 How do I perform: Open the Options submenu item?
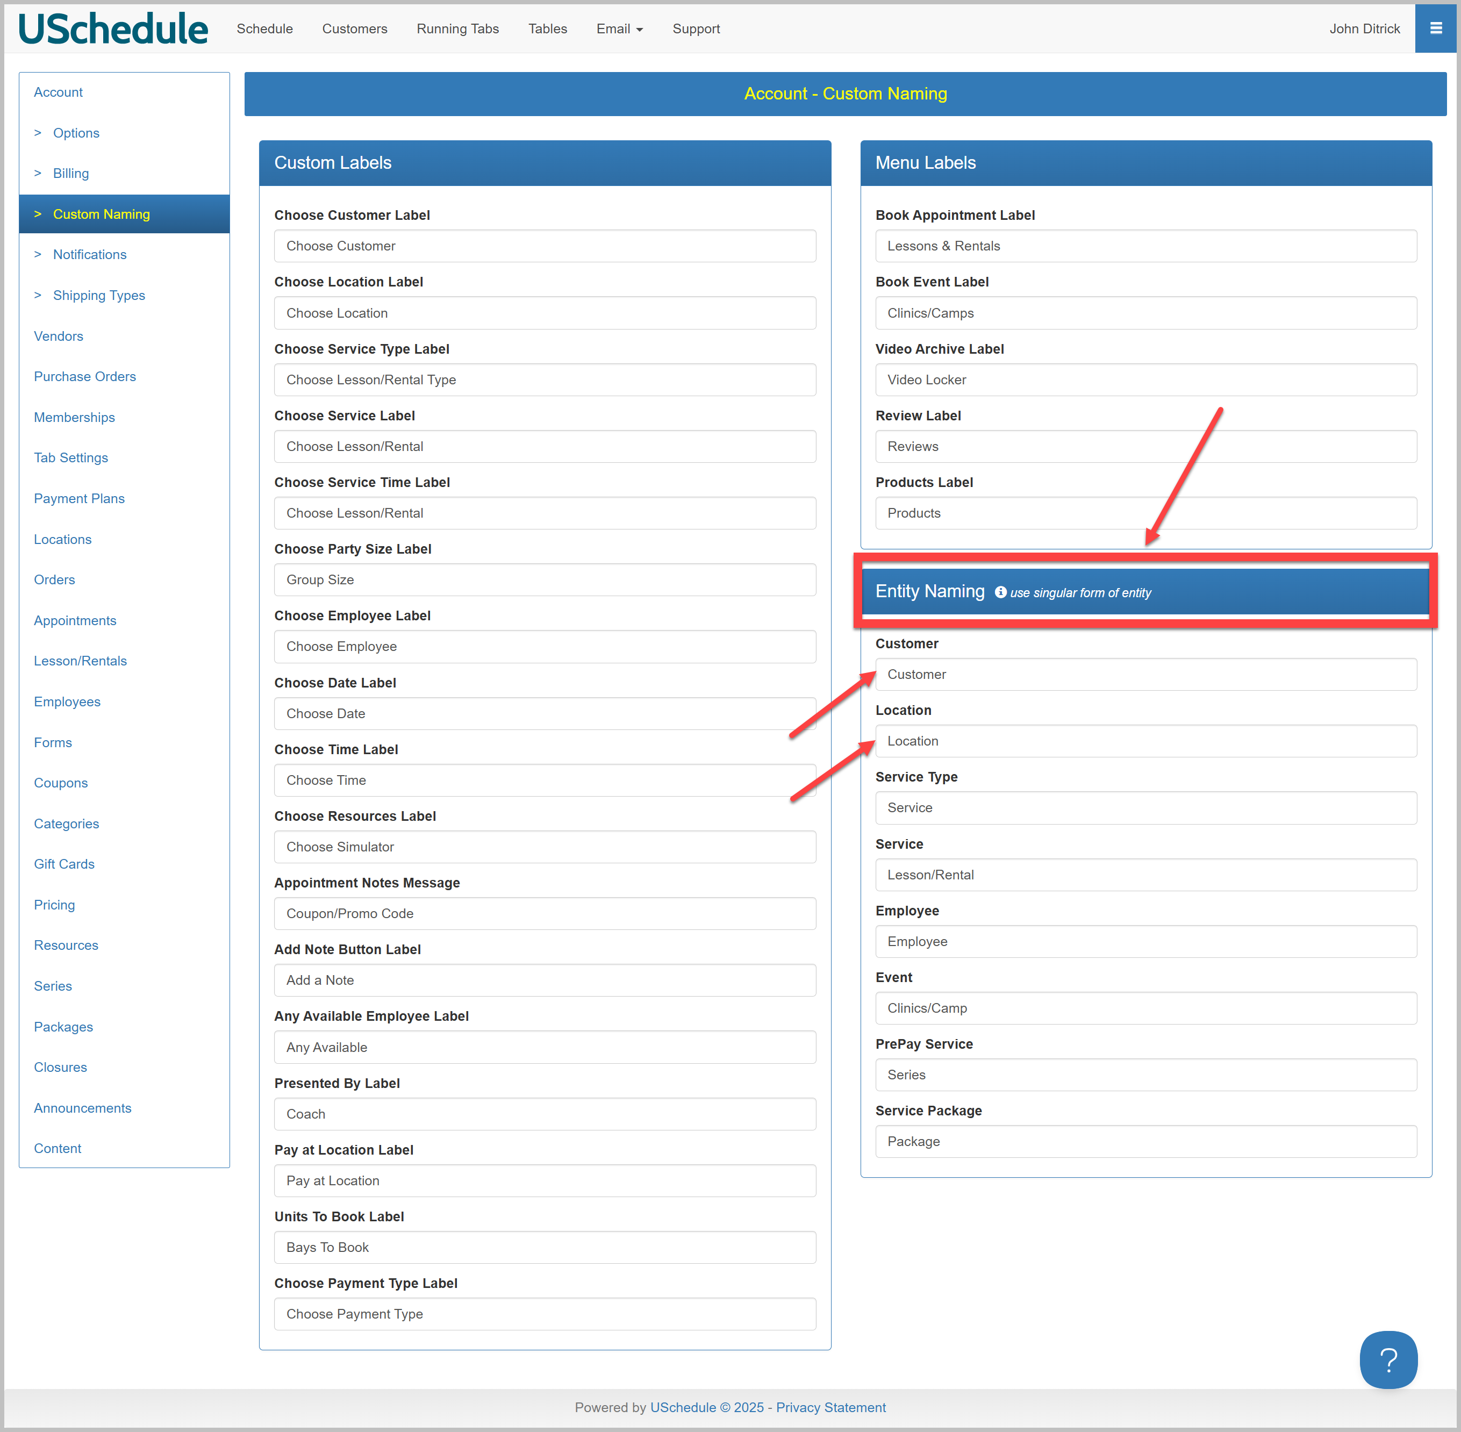[76, 133]
